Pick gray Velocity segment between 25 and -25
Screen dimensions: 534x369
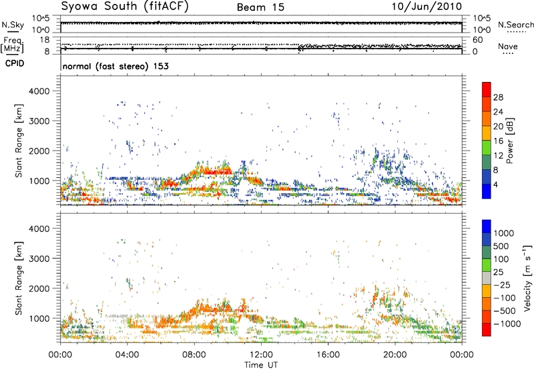tap(487, 278)
